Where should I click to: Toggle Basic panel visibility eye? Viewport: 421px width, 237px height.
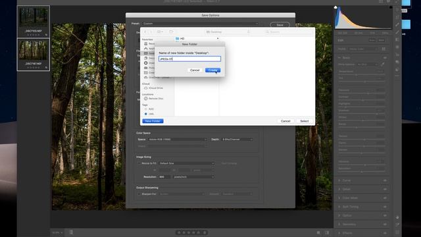point(385,58)
